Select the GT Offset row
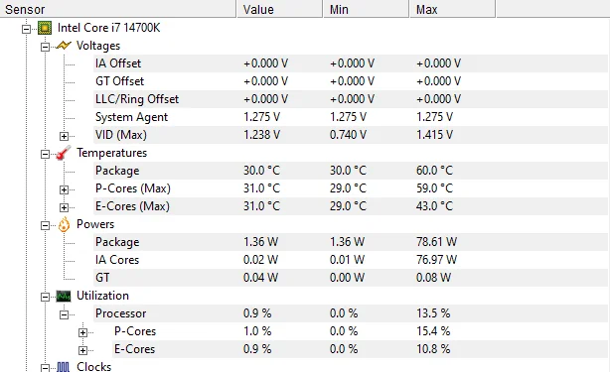 (x=351, y=81)
